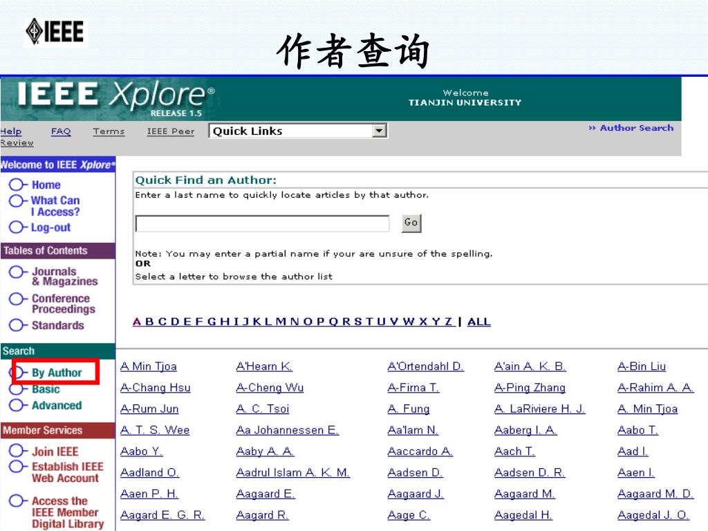
Task: Open the IEEE Peer Review link
Action: 171,131
